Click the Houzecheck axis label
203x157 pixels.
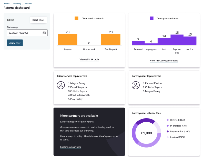coord(89,49)
